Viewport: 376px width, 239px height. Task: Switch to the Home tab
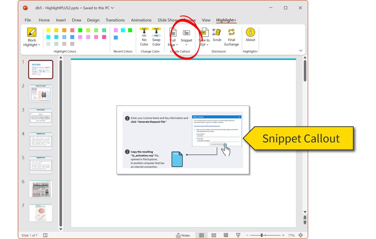coord(44,20)
